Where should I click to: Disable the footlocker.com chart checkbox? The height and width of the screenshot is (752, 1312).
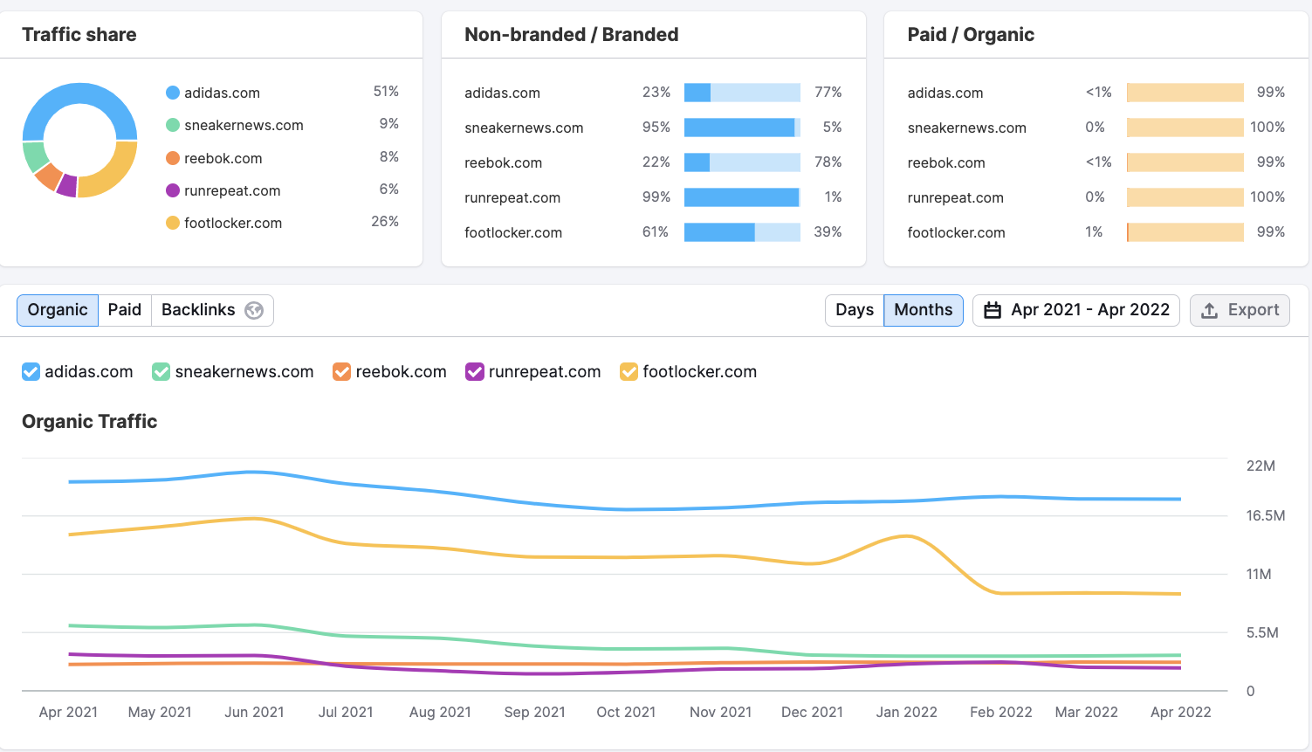point(629,372)
